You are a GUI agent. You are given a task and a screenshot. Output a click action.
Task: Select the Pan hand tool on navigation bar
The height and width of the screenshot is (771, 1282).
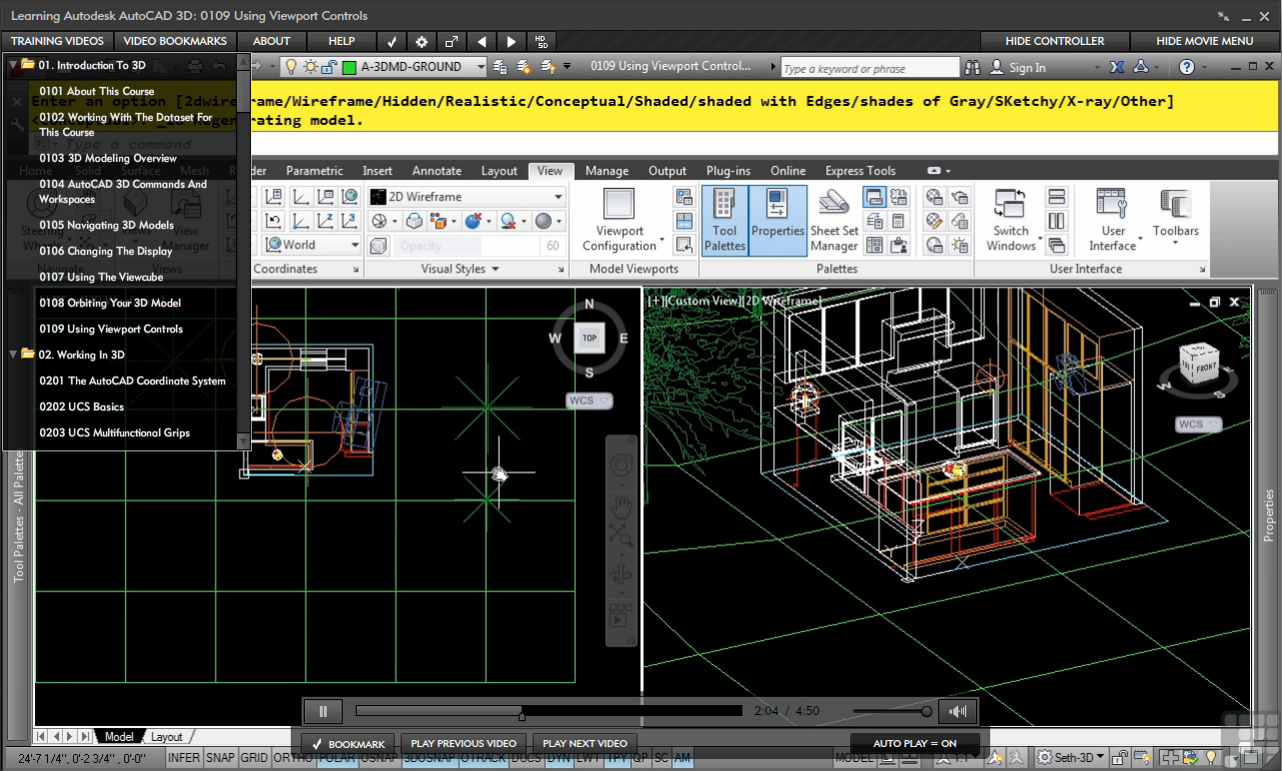621,504
